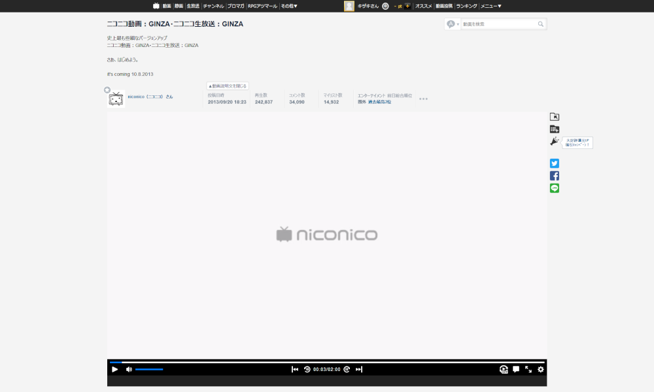This screenshot has width=654, height=392.
Task: Skip forward 10 seconds
Action: (x=347, y=370)
